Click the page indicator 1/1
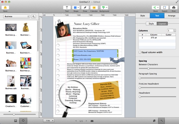 click(81, 121)
